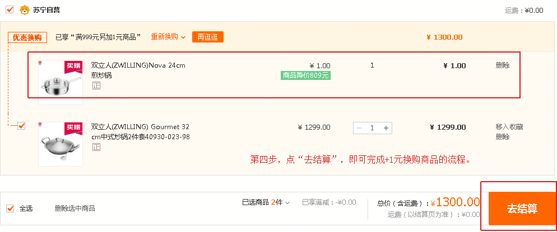
Task: Click the 买赠 tag on Nova pan image
Action: [x=73, y=66]
